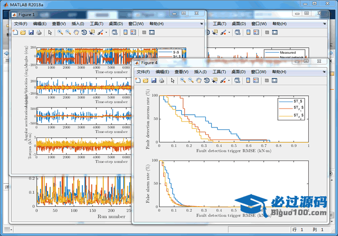This screenshot has height=236, width=338.
Task: Enable Pan hand tool in Figure 1
Action: 76,33
